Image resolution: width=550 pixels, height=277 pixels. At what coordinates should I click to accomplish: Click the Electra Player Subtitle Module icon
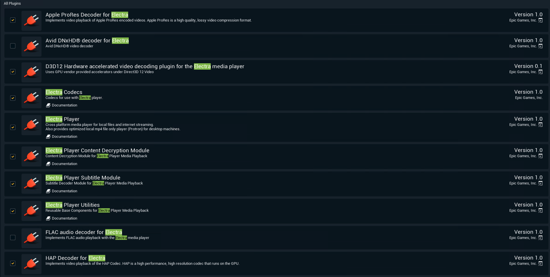pyautogui.click(x=31, y=184)
